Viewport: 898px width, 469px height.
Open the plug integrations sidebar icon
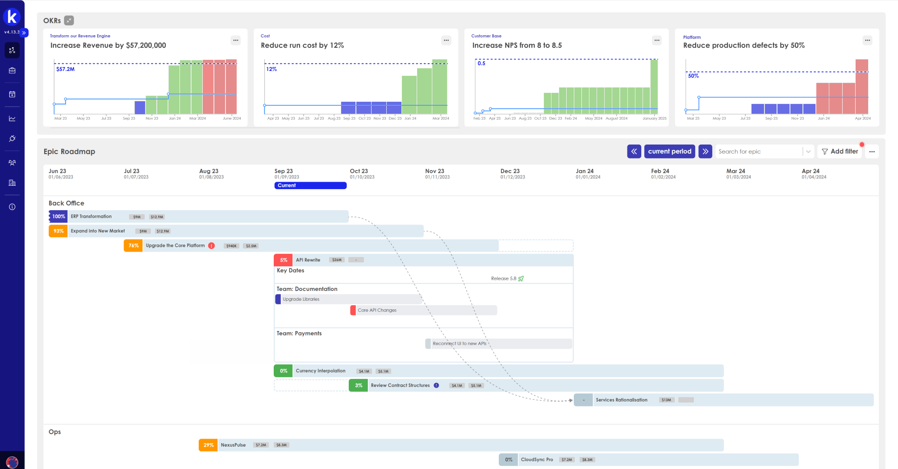click(12, 138)
